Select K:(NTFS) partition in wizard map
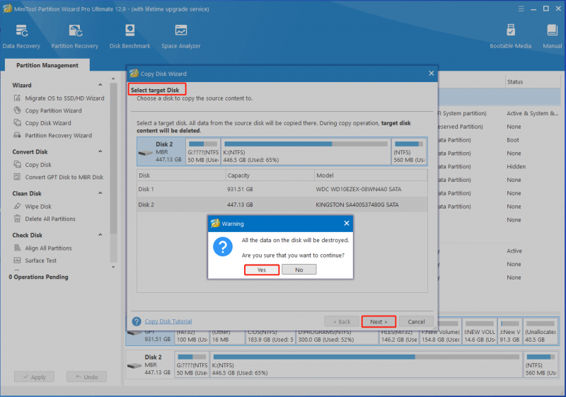This screenshot has height=397, width=566. (306, 151)
